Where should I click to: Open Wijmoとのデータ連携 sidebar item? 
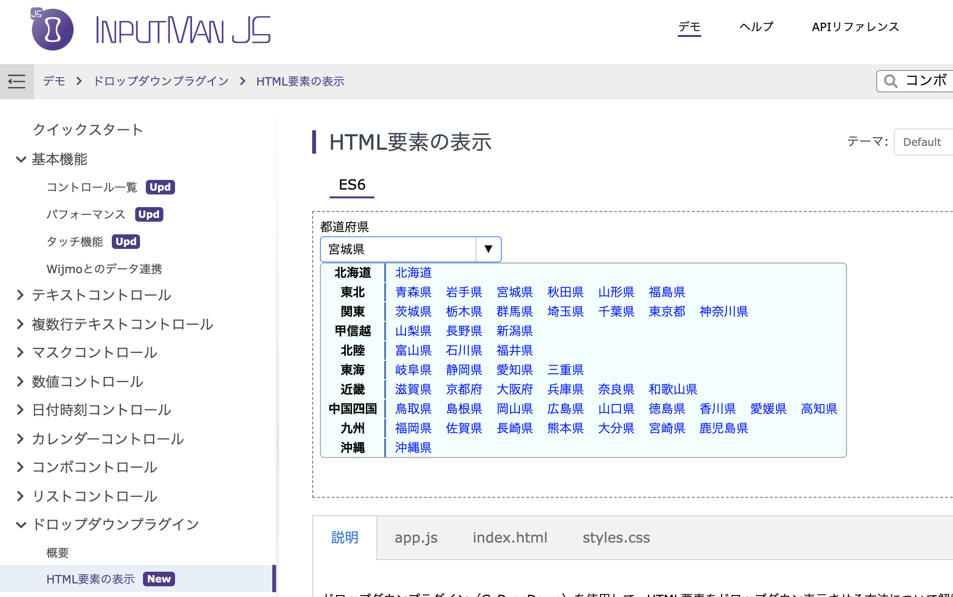104,269
